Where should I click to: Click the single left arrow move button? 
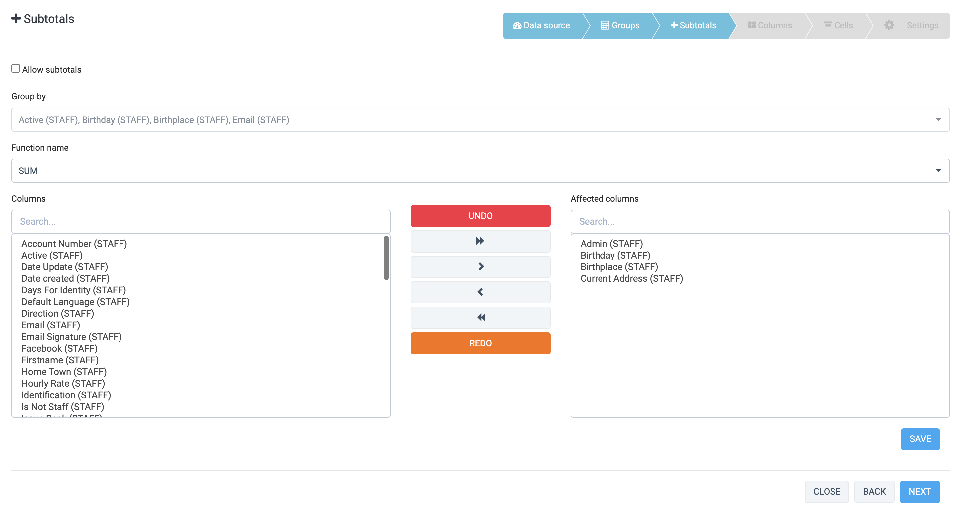point(480,292)
